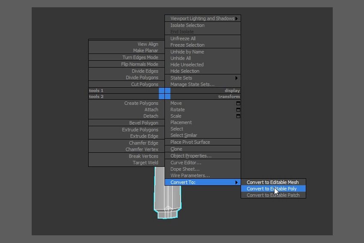364x243 pixels.
Task: Choose Clone from the transform menu
Action: (176, 149)
